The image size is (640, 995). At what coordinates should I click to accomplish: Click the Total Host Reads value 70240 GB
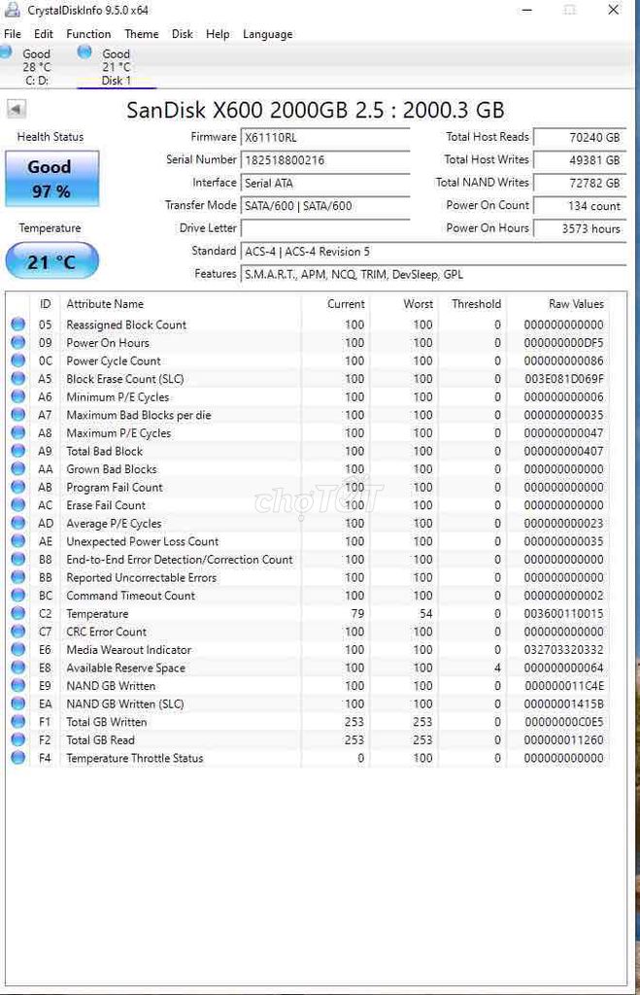[580, 137]
